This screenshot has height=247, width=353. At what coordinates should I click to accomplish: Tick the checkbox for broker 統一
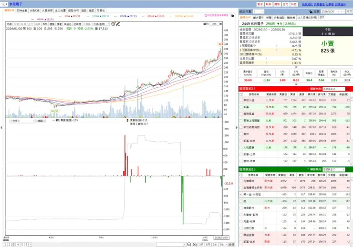(241, 201)
